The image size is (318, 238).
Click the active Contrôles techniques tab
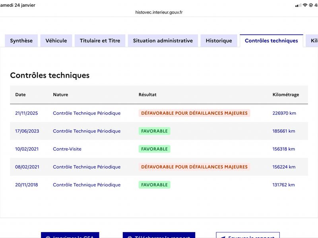271,41
